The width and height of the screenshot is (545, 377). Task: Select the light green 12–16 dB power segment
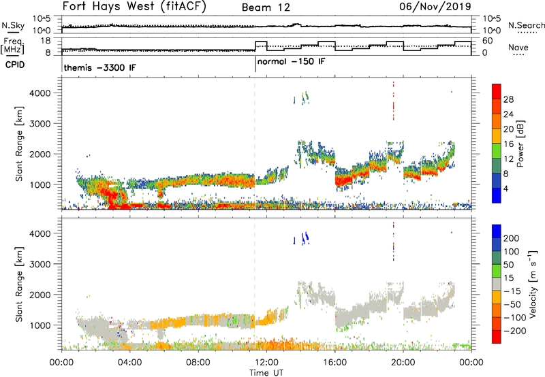click(x=497, y=151)
